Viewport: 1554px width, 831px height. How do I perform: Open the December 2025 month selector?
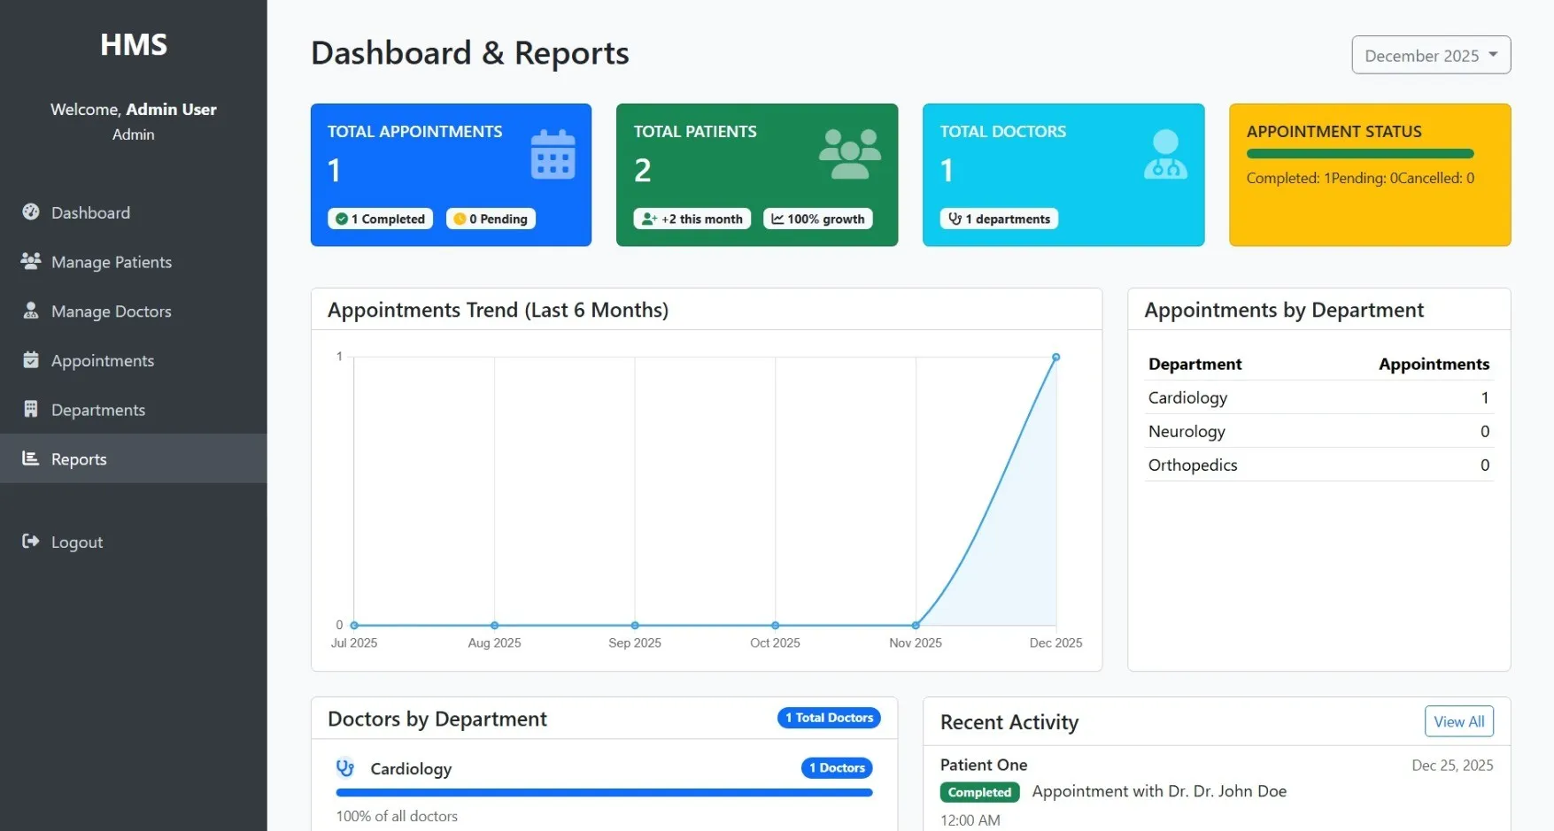1431,54
